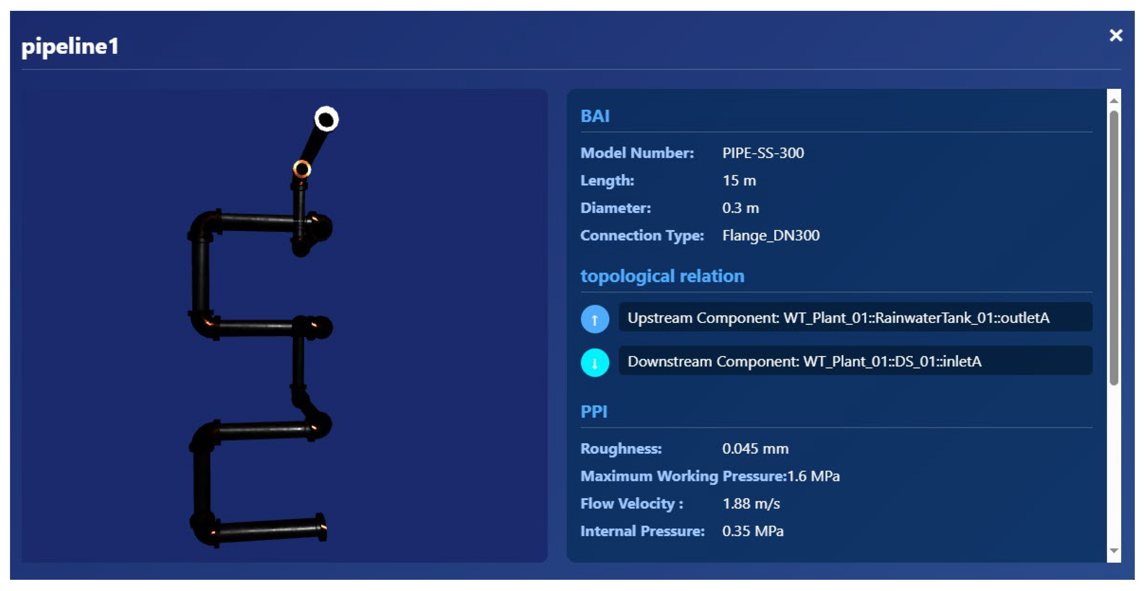This screenshot has height=591, width=1144.
Task: Click the PPI section heading
Action: (x=593, y=412)
